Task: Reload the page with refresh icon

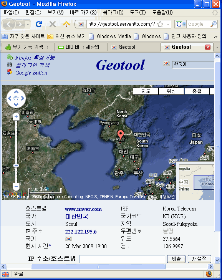Action: (38, 24)
